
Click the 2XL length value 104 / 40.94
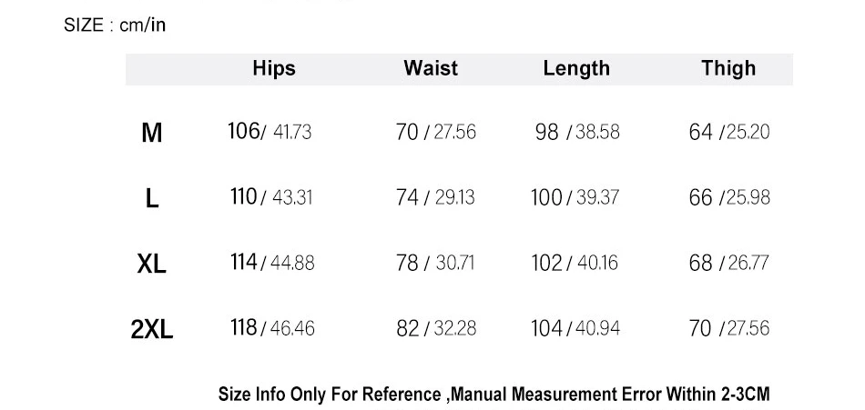click(575, 328)
